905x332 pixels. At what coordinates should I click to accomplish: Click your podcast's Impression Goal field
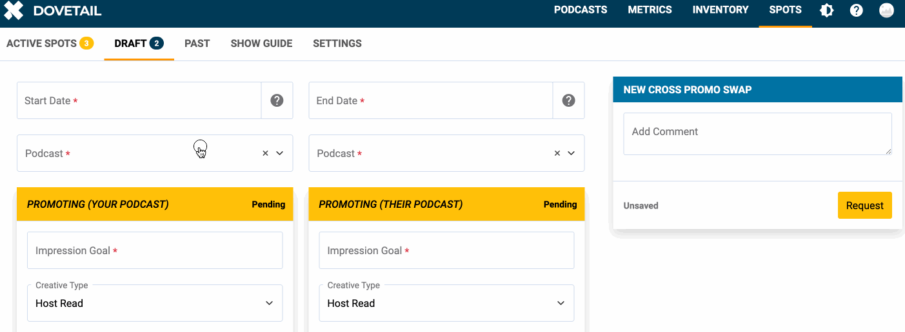[x=155, y=250]
